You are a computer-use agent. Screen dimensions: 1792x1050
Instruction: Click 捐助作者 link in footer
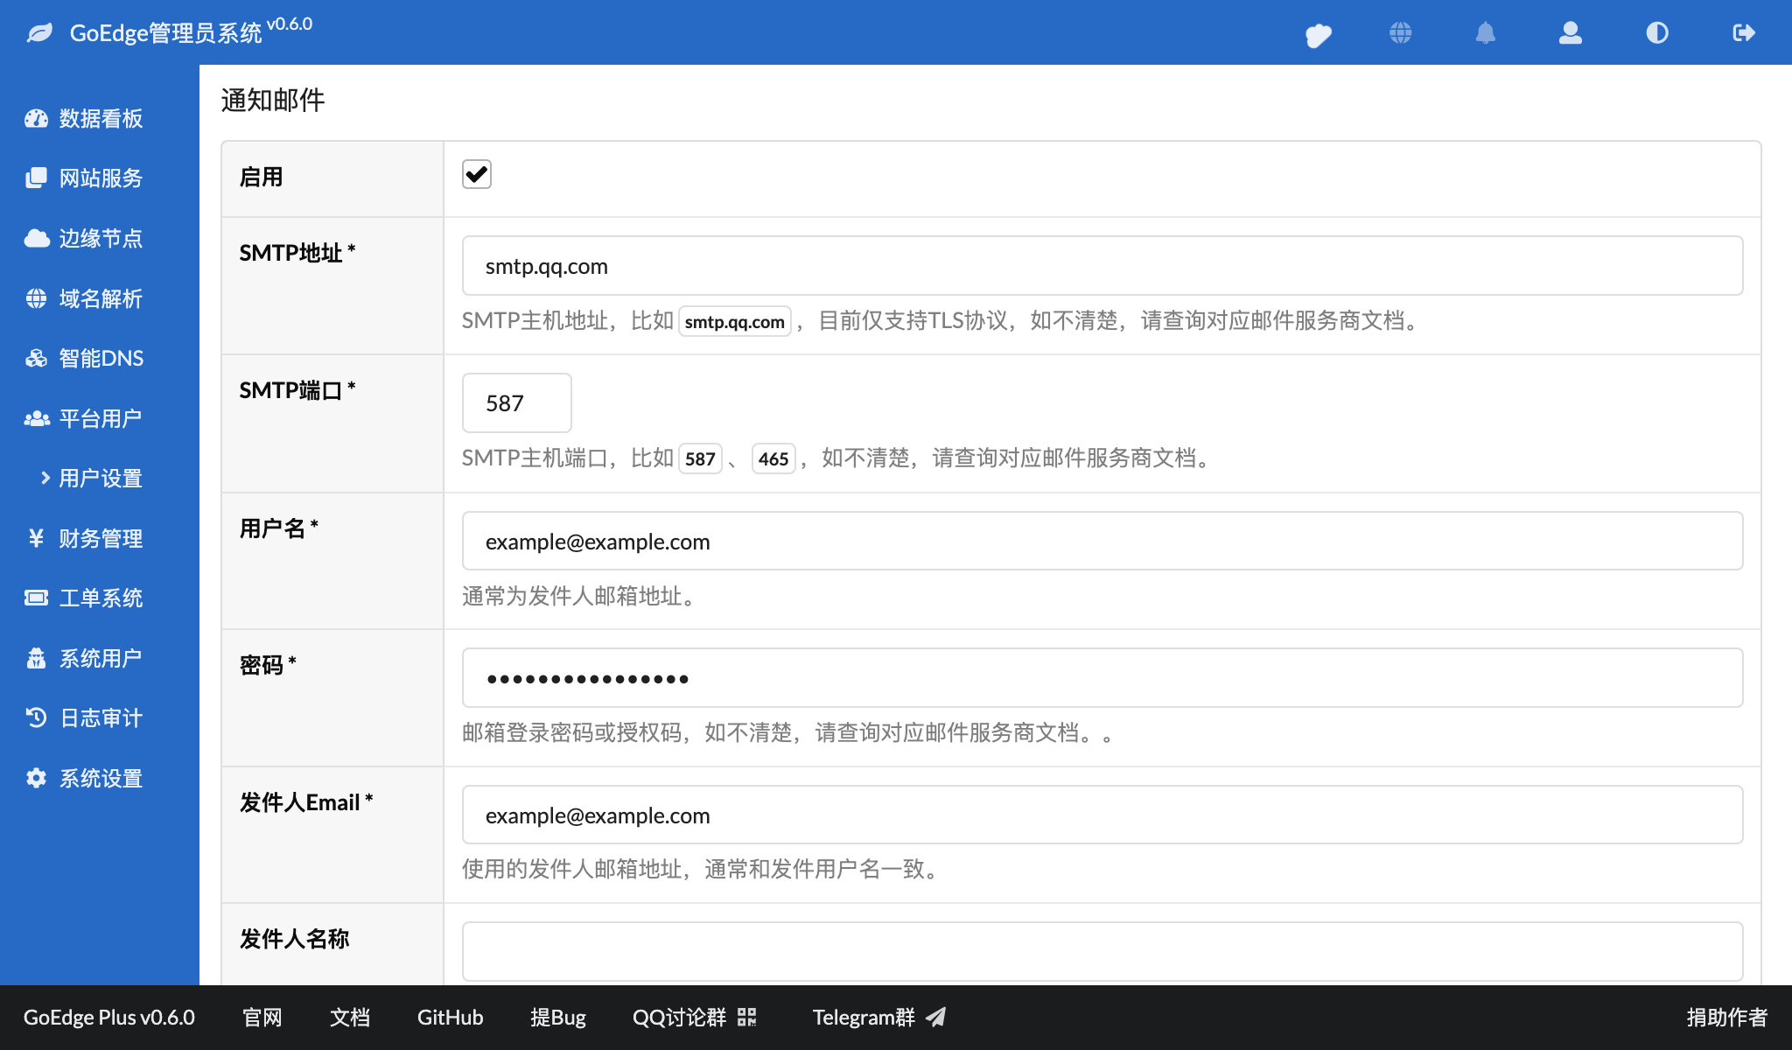pyautogui.click(x=1727, y=1017)
